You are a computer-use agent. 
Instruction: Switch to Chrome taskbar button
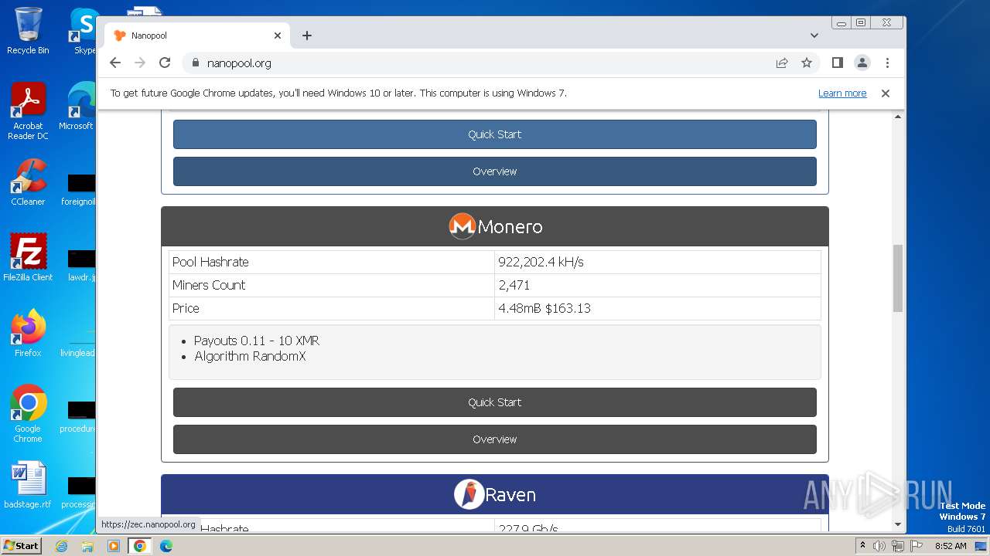(x=140, y=546)
